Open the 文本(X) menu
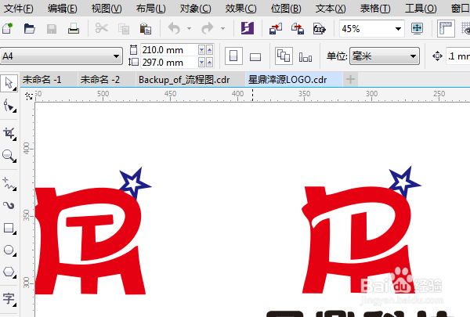Screen dimensions: 470x317 pos(331,9)
